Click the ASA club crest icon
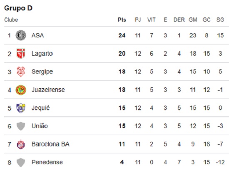 (x=21, y=35)
